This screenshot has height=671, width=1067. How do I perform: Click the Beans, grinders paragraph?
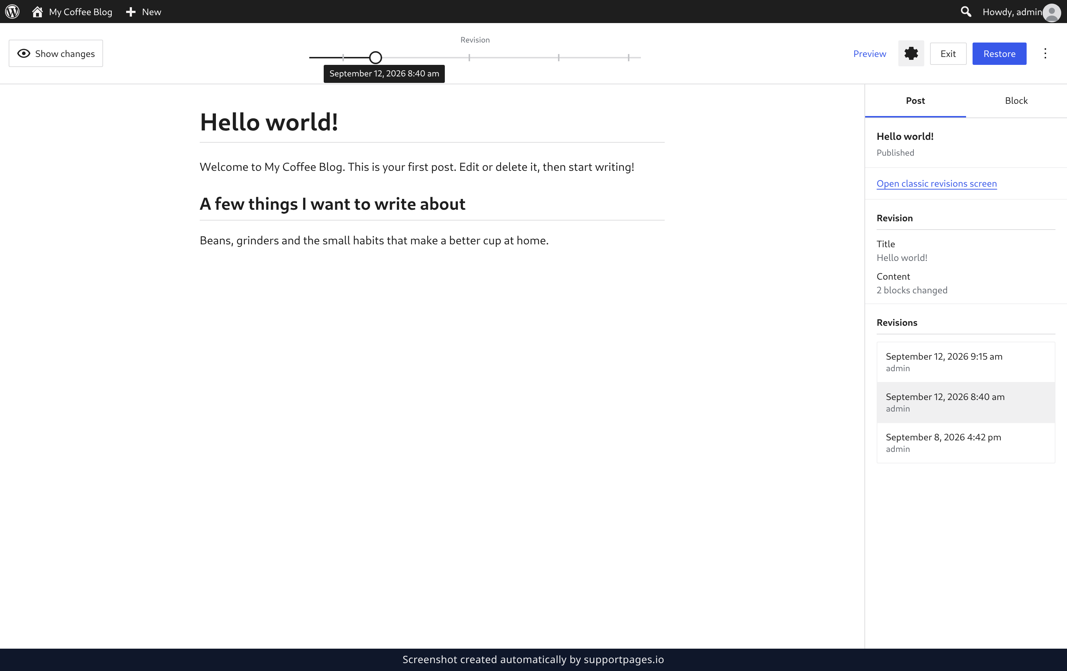pos(374,240)
